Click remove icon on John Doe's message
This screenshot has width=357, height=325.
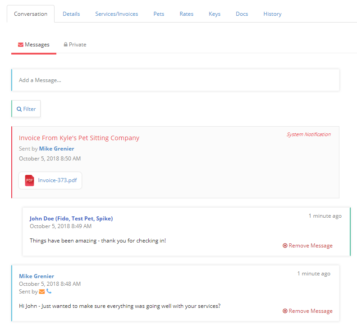pos(285,246)
